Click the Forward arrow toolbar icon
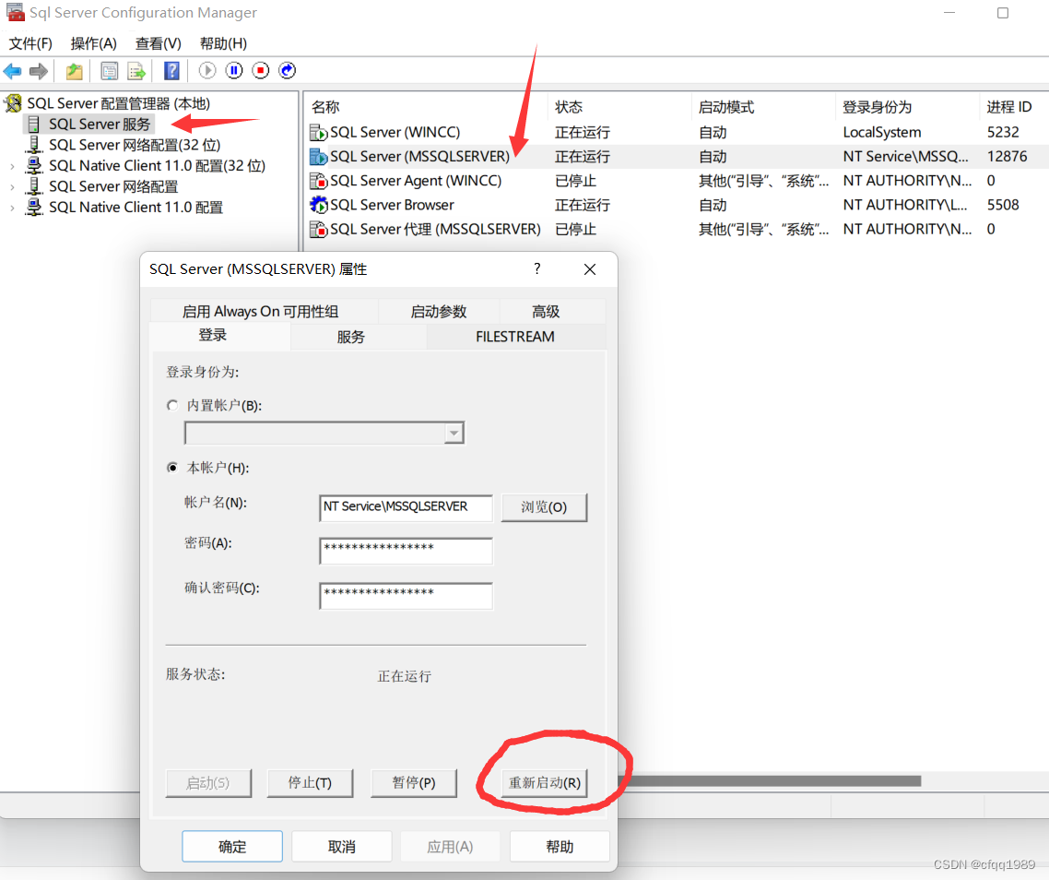1049x880 pixels. click(39, 70)
